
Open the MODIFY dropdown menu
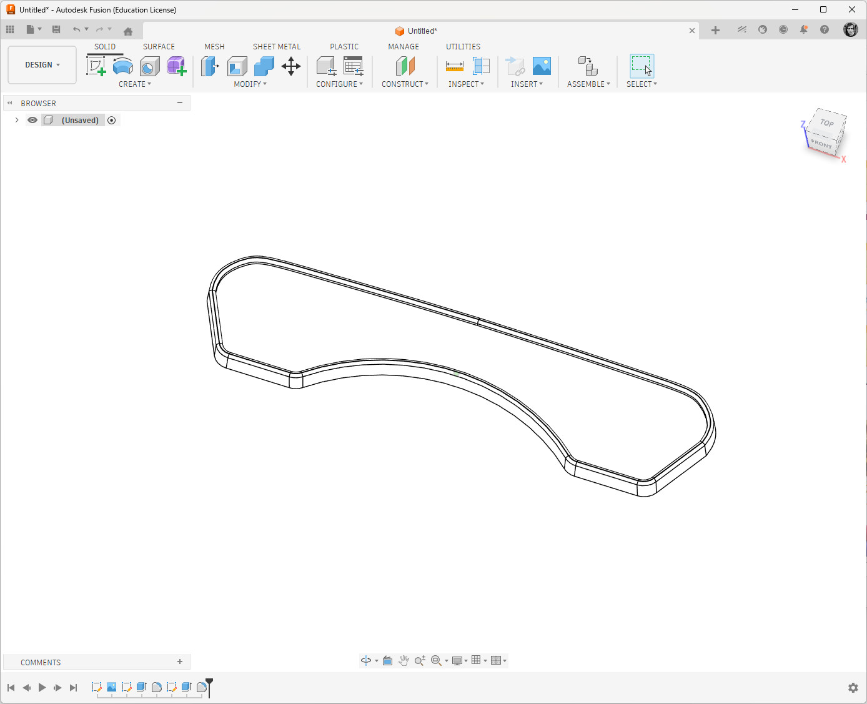pos(250,84)
